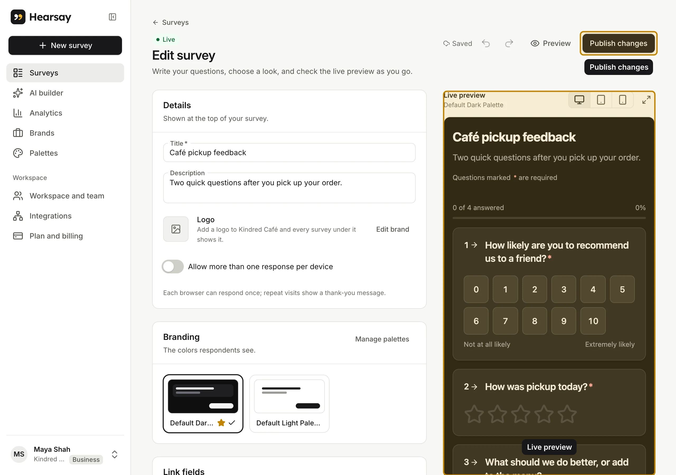This screenshot has width=676, height=475.
Task: Select score 5 in the preview
Action: [622, 289]
